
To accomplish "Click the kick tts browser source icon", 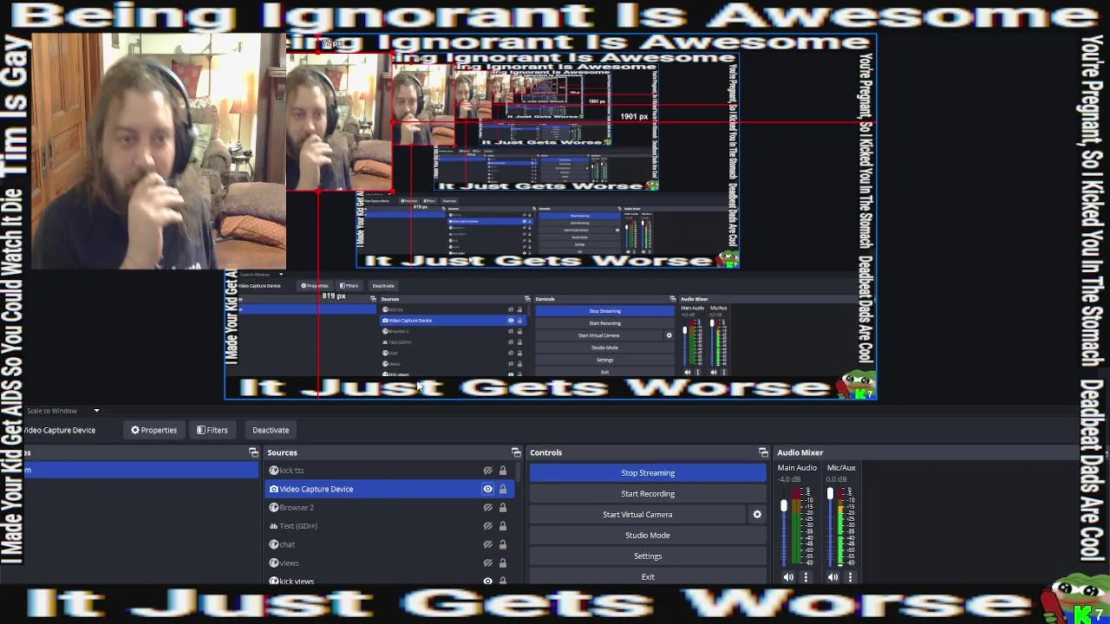I will click(274, 471).
